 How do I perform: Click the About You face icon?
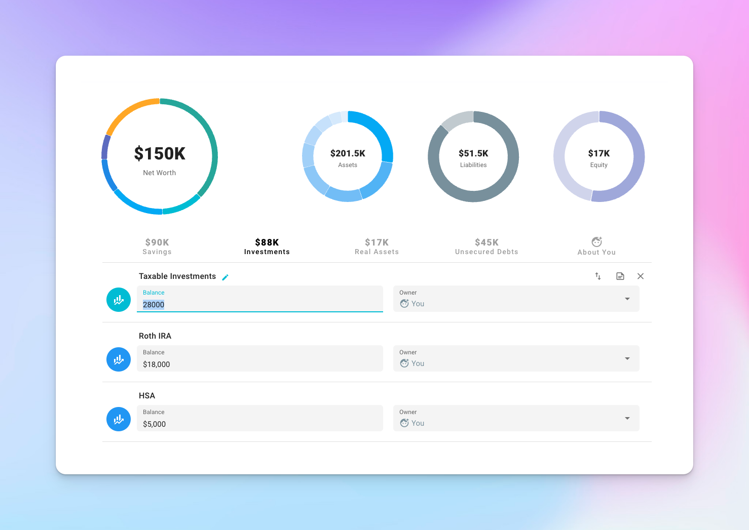click(x=596, y=242)
